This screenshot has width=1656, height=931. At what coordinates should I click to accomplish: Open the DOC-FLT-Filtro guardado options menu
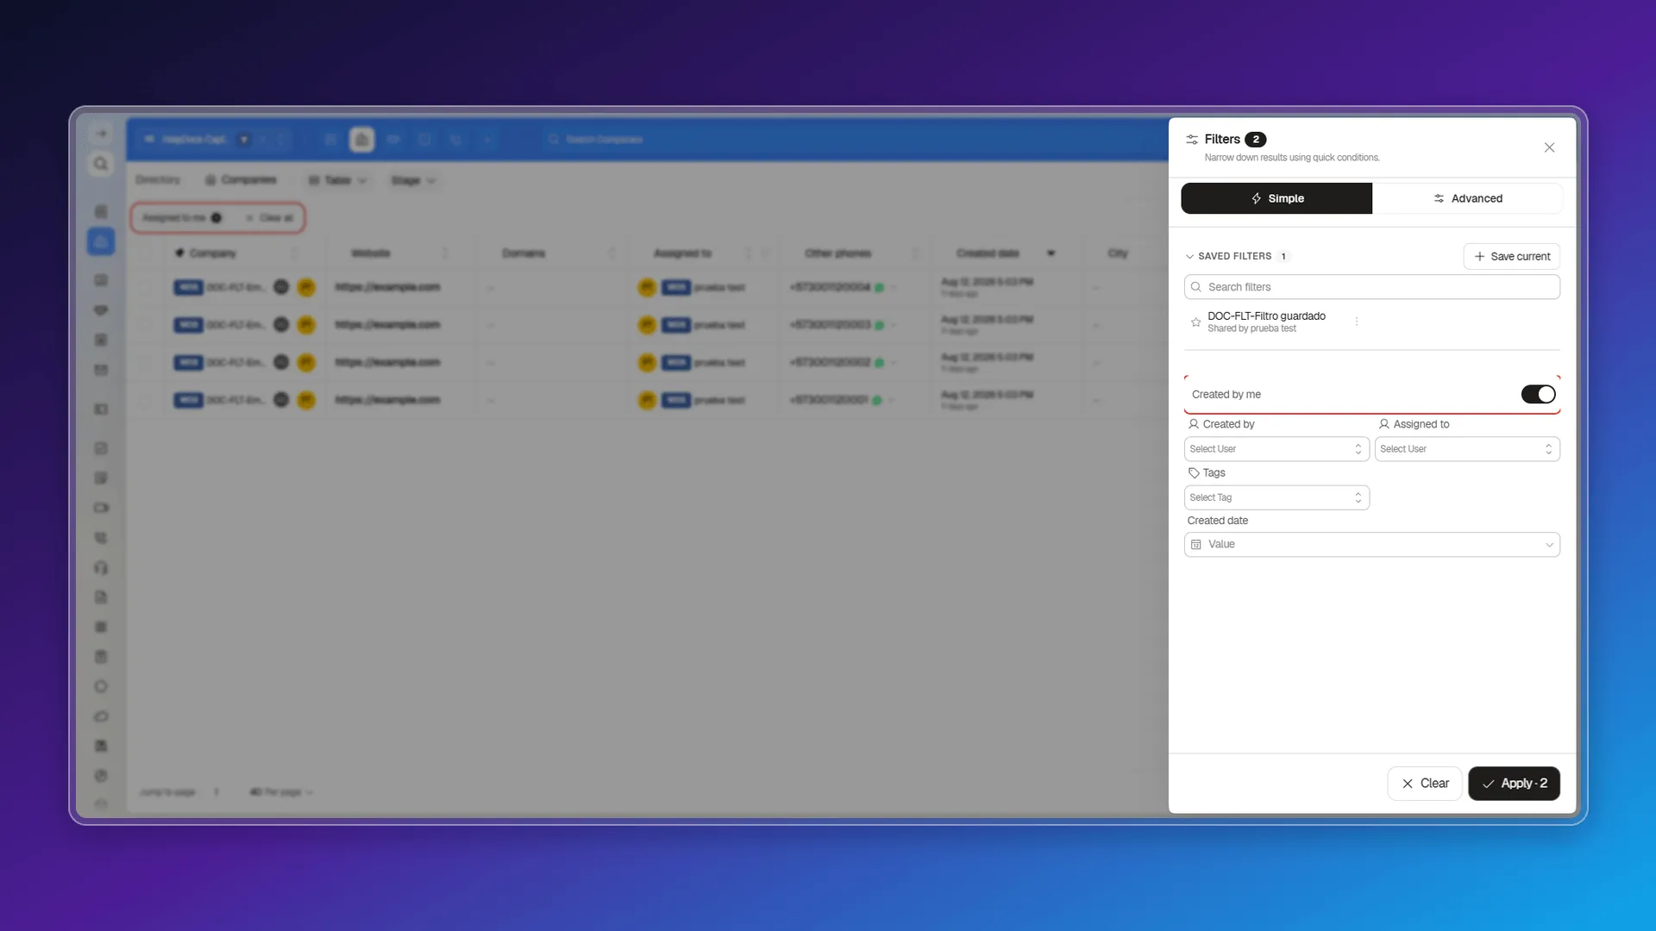(x=1357, y=322)
